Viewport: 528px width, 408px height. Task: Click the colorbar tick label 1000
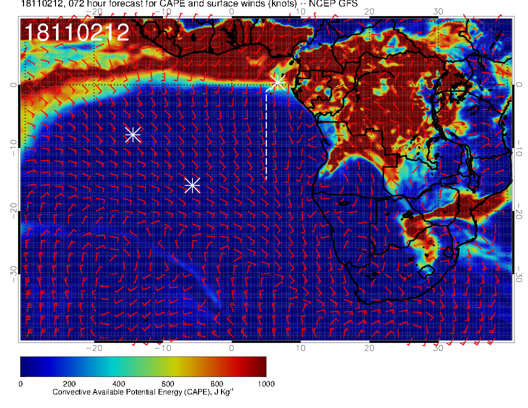(x=266, y=384)
